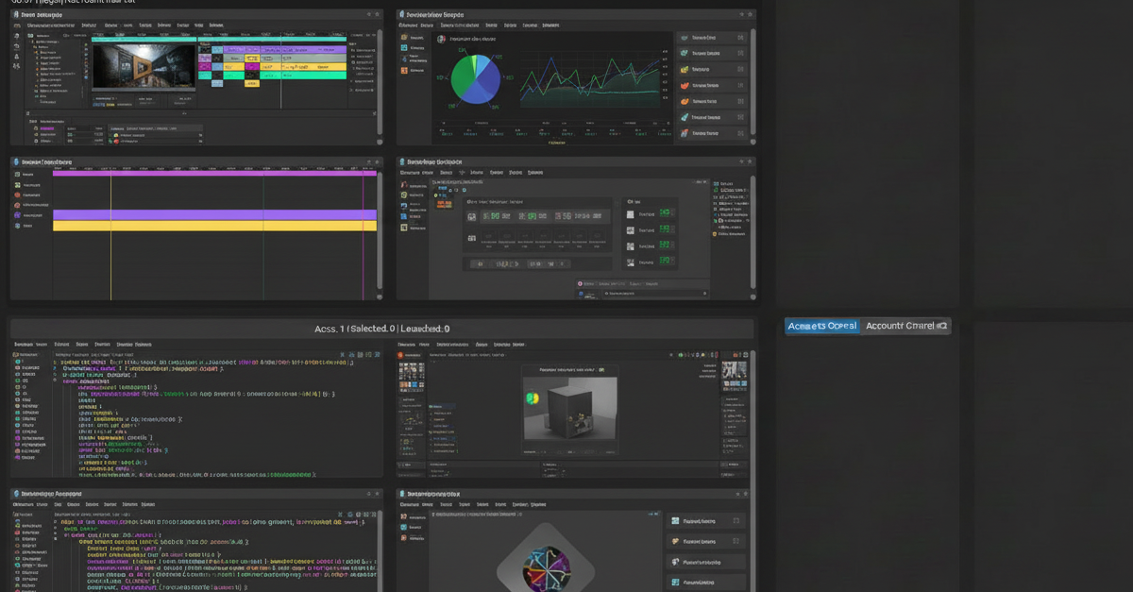This screenshot has width=1133, height=592.
Task: Toggle the checkbox on the last analytics list row
Action: point(740,133)
